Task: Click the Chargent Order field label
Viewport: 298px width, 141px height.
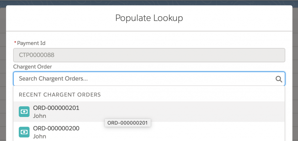Action: pos(33,67)
